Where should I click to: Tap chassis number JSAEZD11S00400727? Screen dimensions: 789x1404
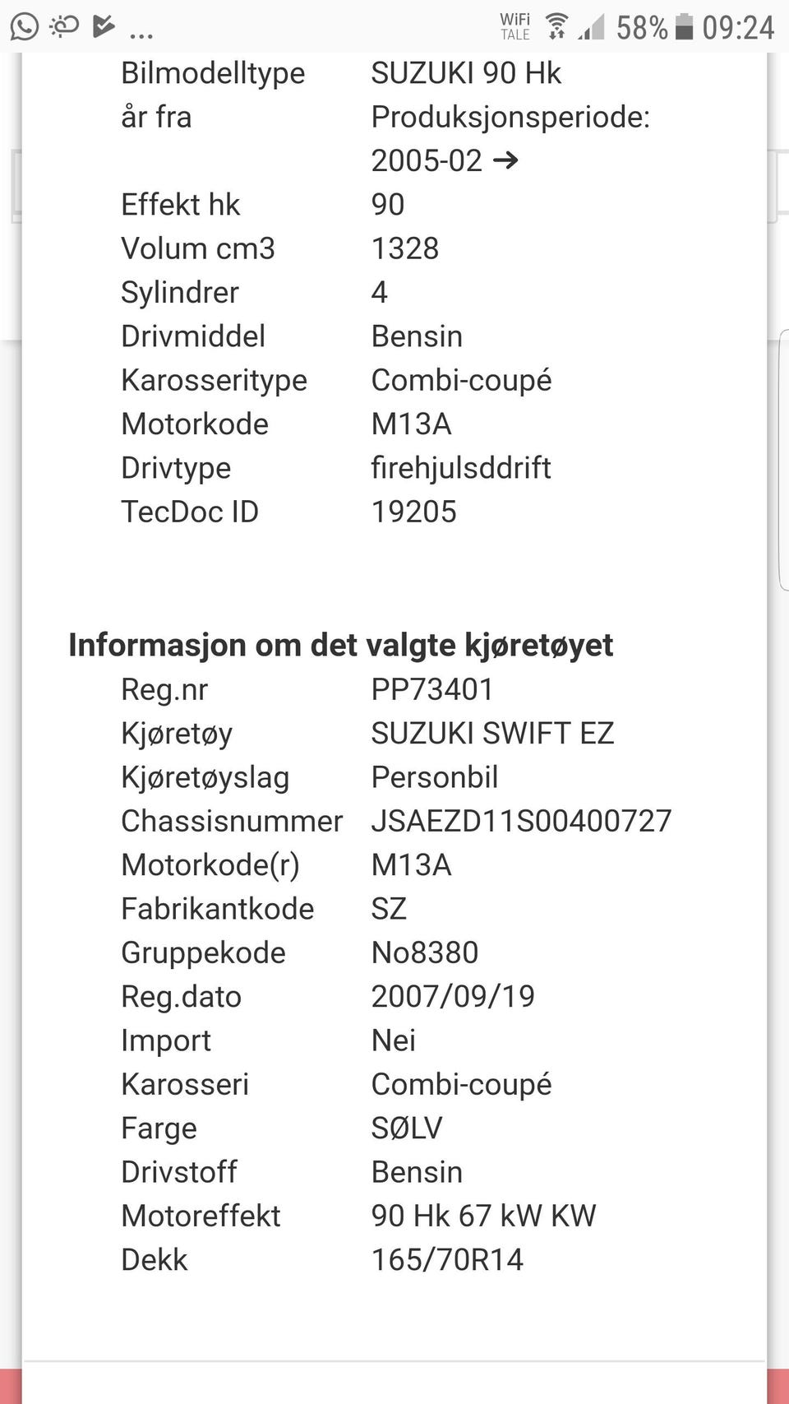click(521, 821)
